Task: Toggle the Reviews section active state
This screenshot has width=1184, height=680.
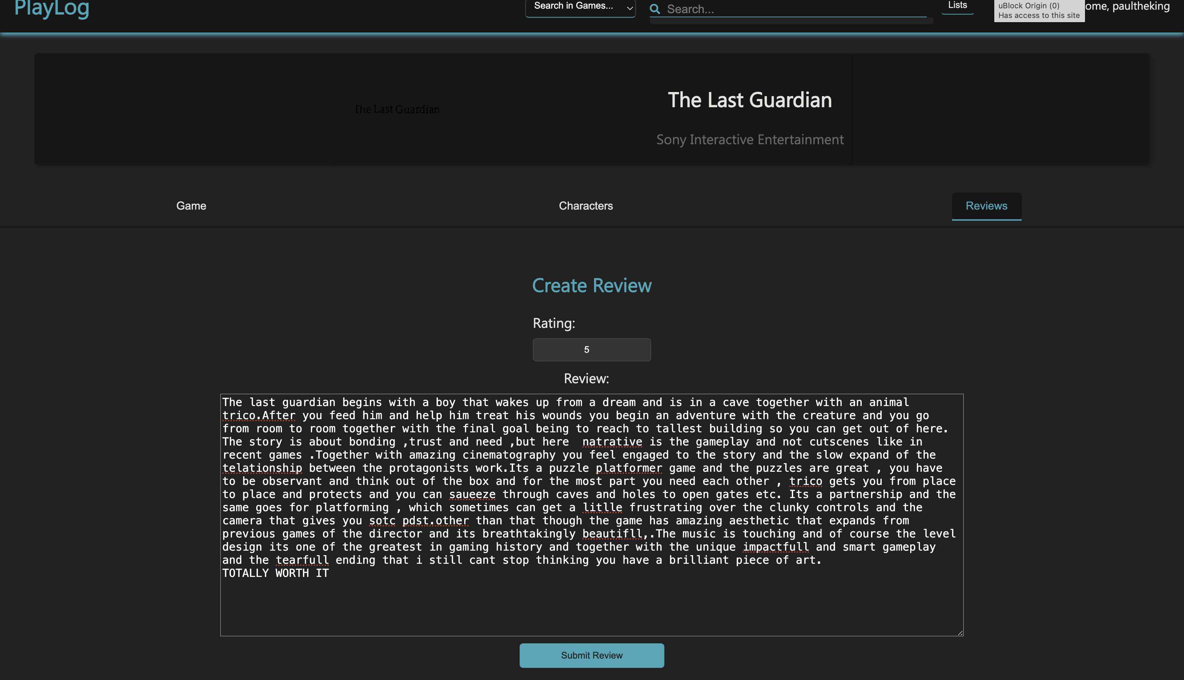Action: point(986,205)
